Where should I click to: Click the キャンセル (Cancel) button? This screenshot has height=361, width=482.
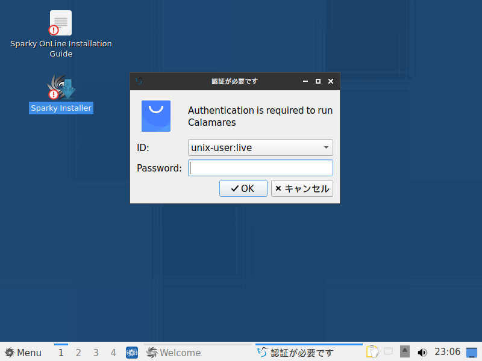point(302,188)
